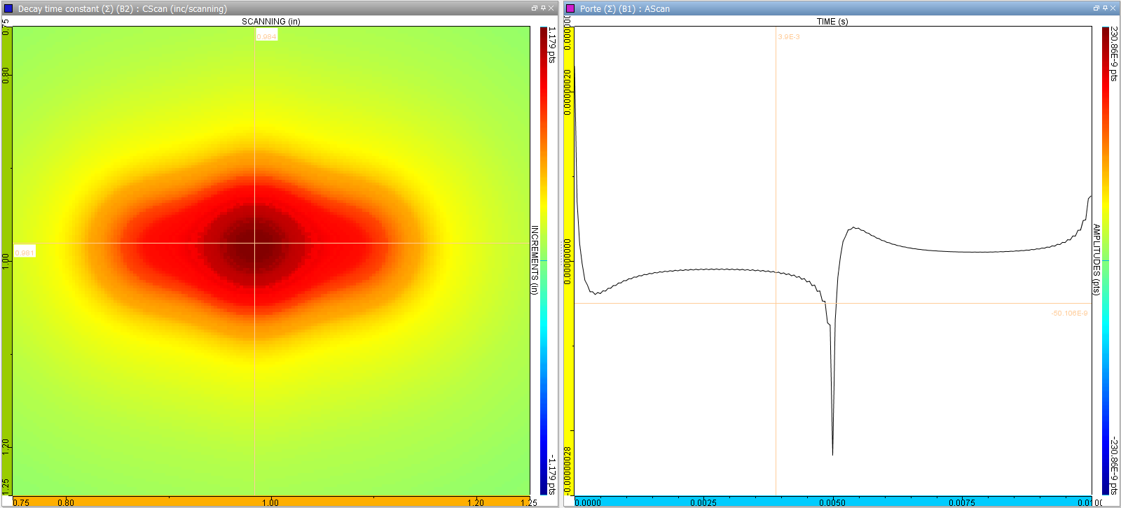
Task: Pin the Porte AScan panel
Action: click(x=1106, y=8)
